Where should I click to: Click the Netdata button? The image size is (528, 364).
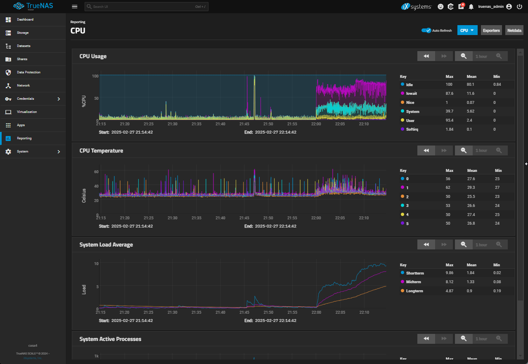(514, 31)
